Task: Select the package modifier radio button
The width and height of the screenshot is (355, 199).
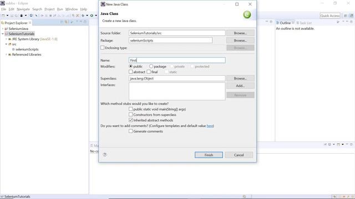Action: click(151, 66)
